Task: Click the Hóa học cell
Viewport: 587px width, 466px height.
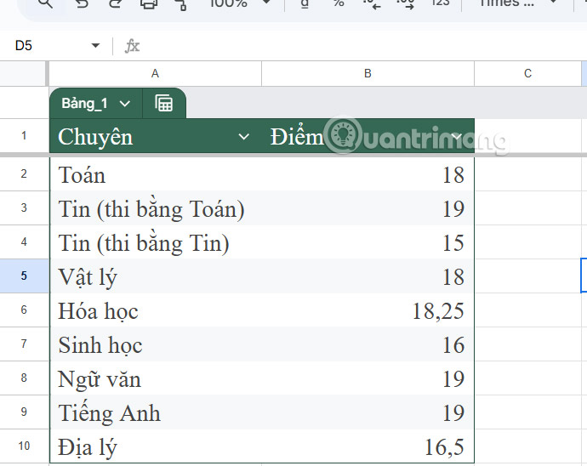Action: click(x=156, y=310)
